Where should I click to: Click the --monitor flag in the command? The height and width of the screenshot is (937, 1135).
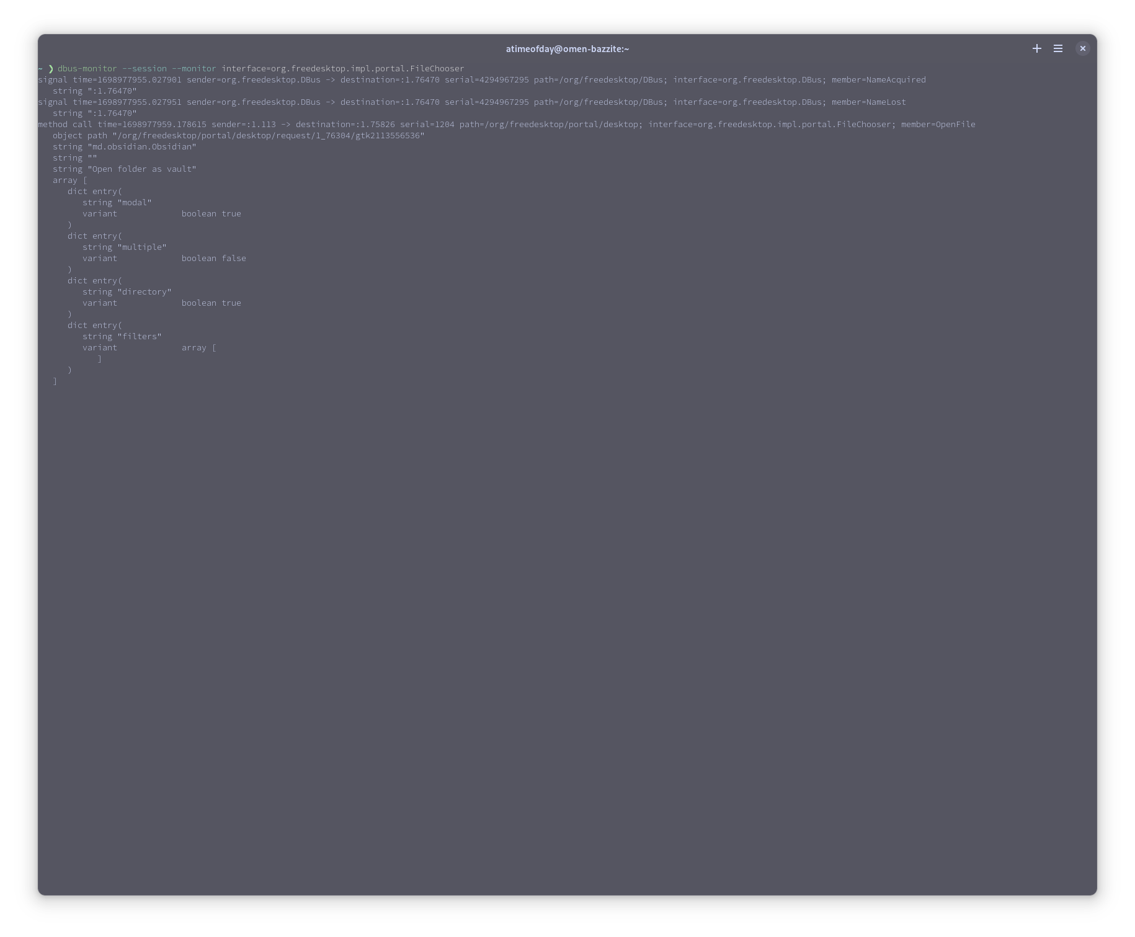pos(194,68)
